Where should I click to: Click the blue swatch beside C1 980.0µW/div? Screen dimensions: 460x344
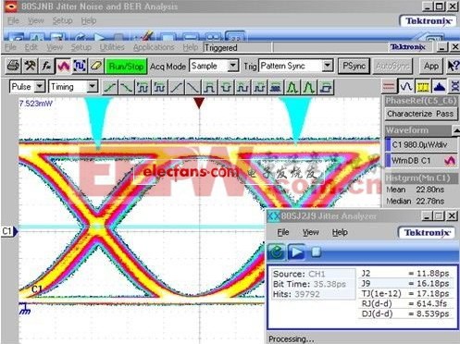[388, 144]
